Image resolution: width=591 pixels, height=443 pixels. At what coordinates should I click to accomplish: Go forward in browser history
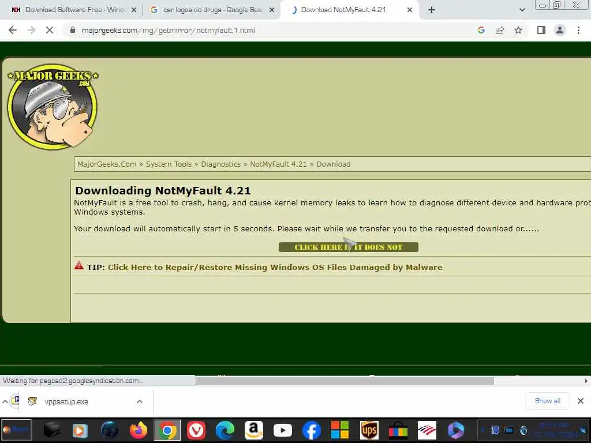(31, 30)
